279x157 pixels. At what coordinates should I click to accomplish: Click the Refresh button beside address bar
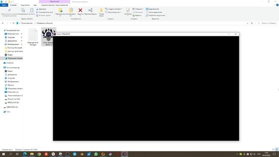252,23
